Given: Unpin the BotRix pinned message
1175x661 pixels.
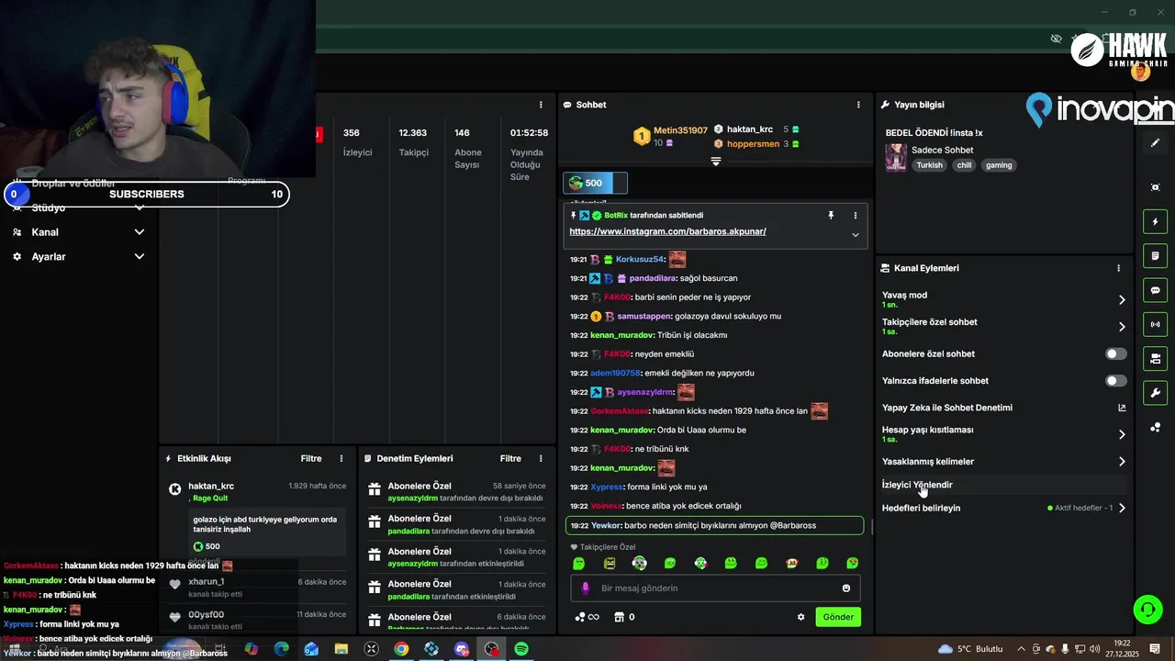Looking at the screenshot, I should (x=831, y=215).
